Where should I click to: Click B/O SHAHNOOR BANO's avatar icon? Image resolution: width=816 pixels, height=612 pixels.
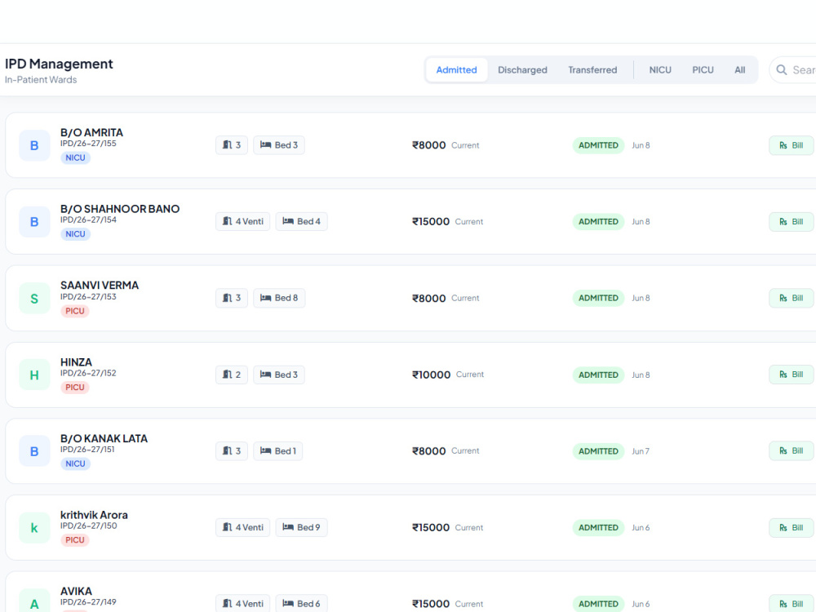34,222
